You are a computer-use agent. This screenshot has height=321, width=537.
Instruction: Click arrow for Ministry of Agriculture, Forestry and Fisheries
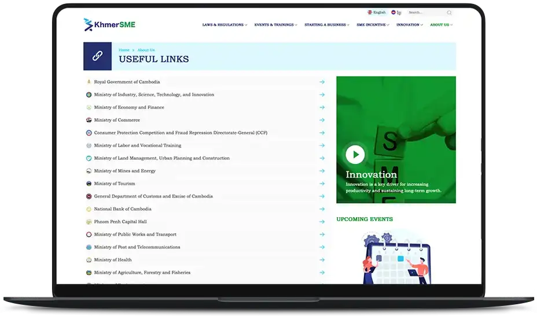click(x=322, y=273)
